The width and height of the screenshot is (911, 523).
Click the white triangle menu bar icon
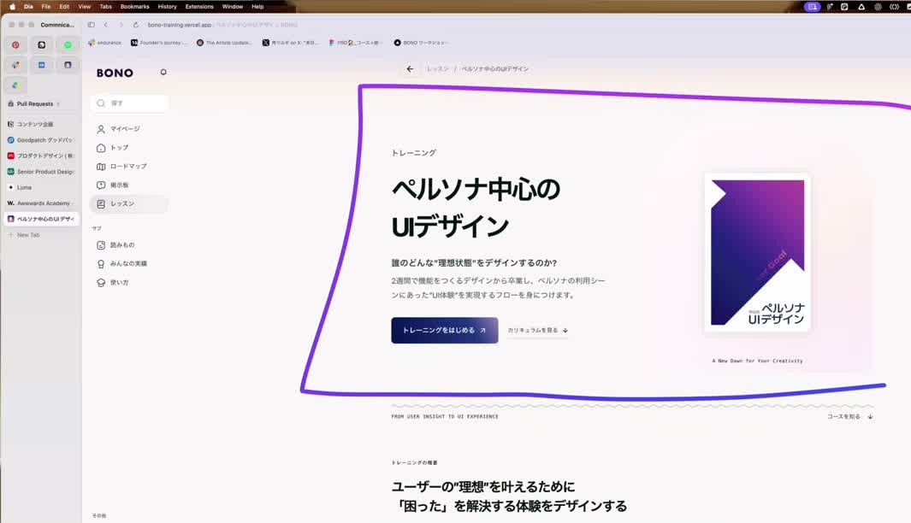tap(861, 7)
